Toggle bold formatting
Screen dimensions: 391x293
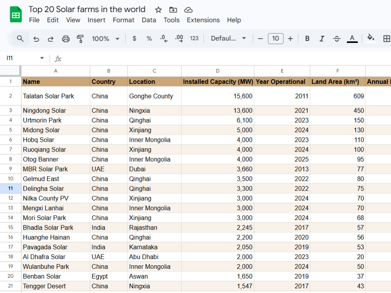(x=307, y=39)
